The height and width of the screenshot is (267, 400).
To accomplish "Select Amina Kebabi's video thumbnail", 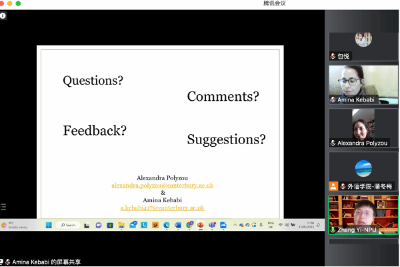I will [363, 84].
